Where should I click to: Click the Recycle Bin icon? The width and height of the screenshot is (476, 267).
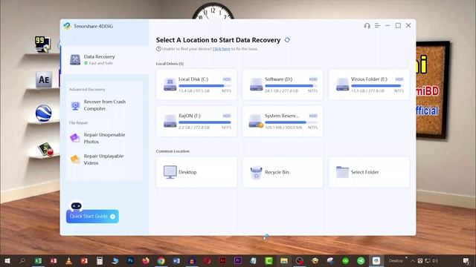[x=256, y=172]
